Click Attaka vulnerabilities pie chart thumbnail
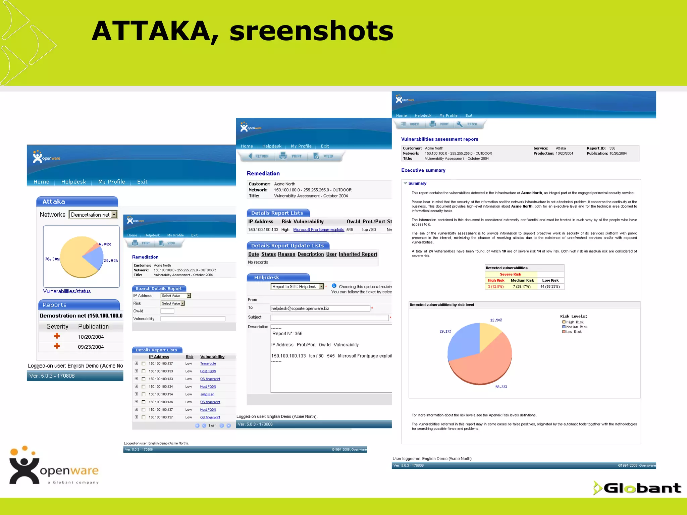This screenshot has height=515, width=687. click(x=82, y=256)
